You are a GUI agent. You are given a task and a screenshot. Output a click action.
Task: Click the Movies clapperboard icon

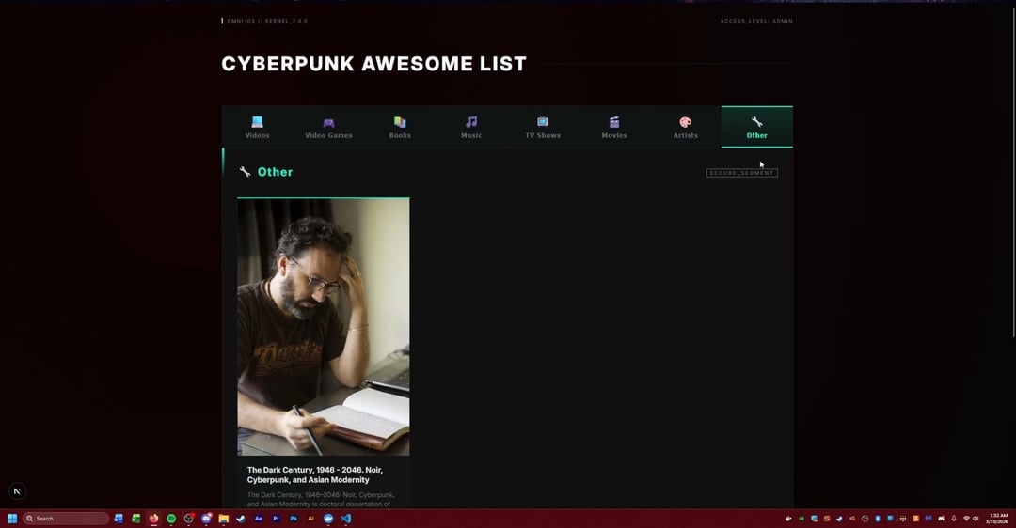click(614, 122)
